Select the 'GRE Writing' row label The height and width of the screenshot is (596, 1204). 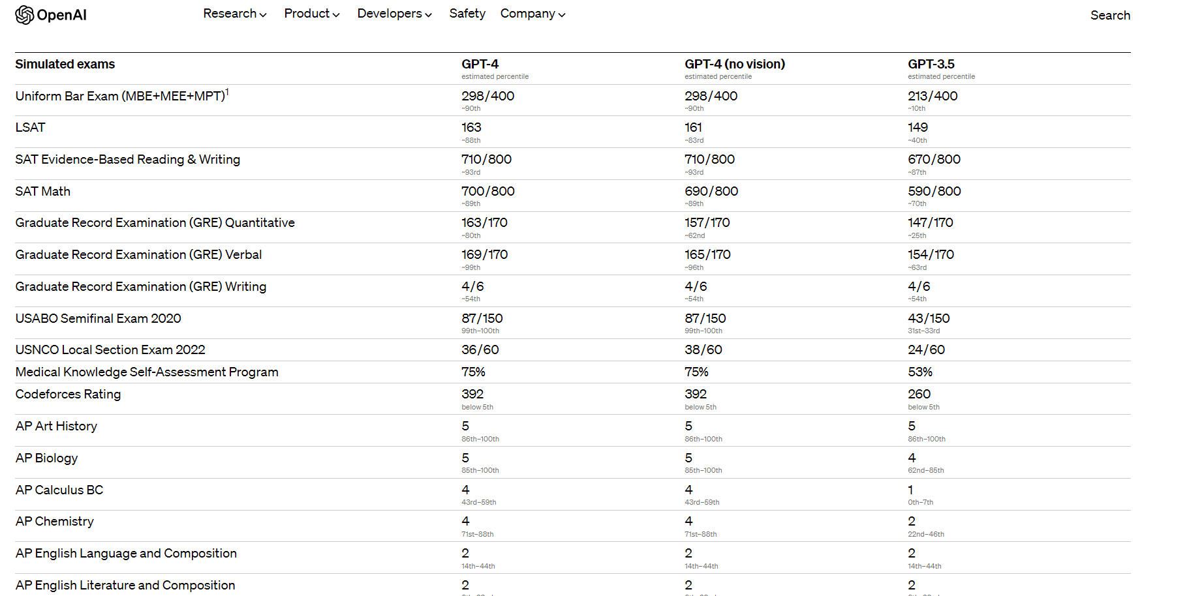click(141, 286)
